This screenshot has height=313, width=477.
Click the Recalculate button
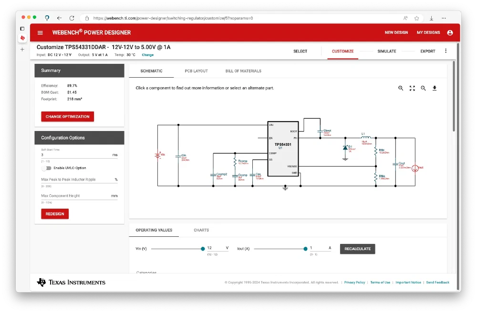(x=357, y=249)
